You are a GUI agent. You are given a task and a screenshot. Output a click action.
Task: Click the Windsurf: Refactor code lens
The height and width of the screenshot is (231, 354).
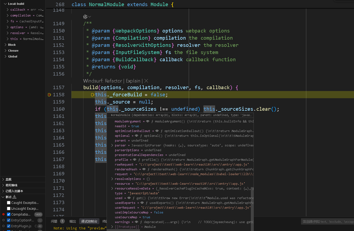click(103, 81)
